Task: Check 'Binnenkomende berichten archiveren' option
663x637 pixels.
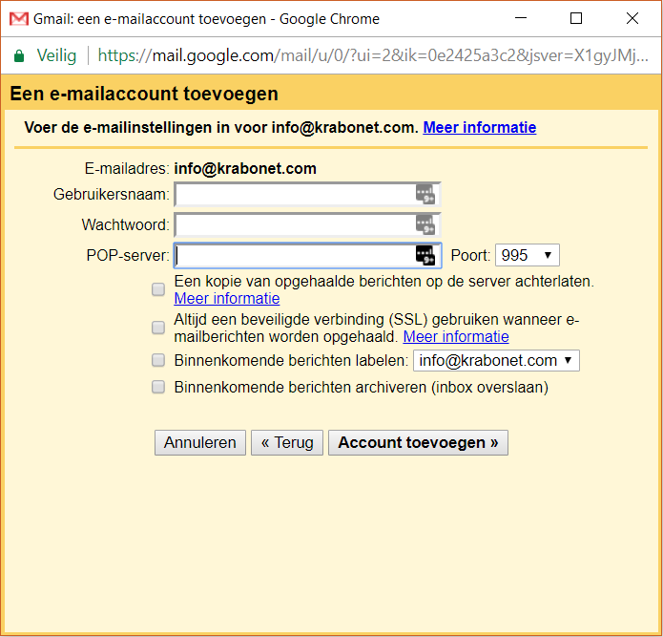Action: (158, 388)
